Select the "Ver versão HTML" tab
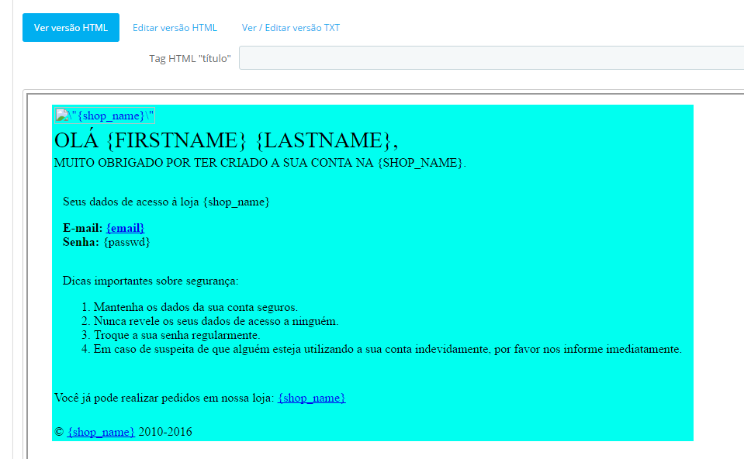Image resolution: width=744 pixels, height=459 pixels. 71,27
